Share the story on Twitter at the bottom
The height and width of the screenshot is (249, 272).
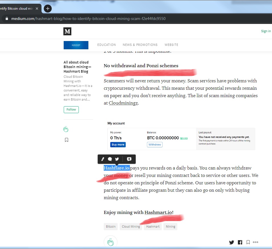click(x=232, y=242)
